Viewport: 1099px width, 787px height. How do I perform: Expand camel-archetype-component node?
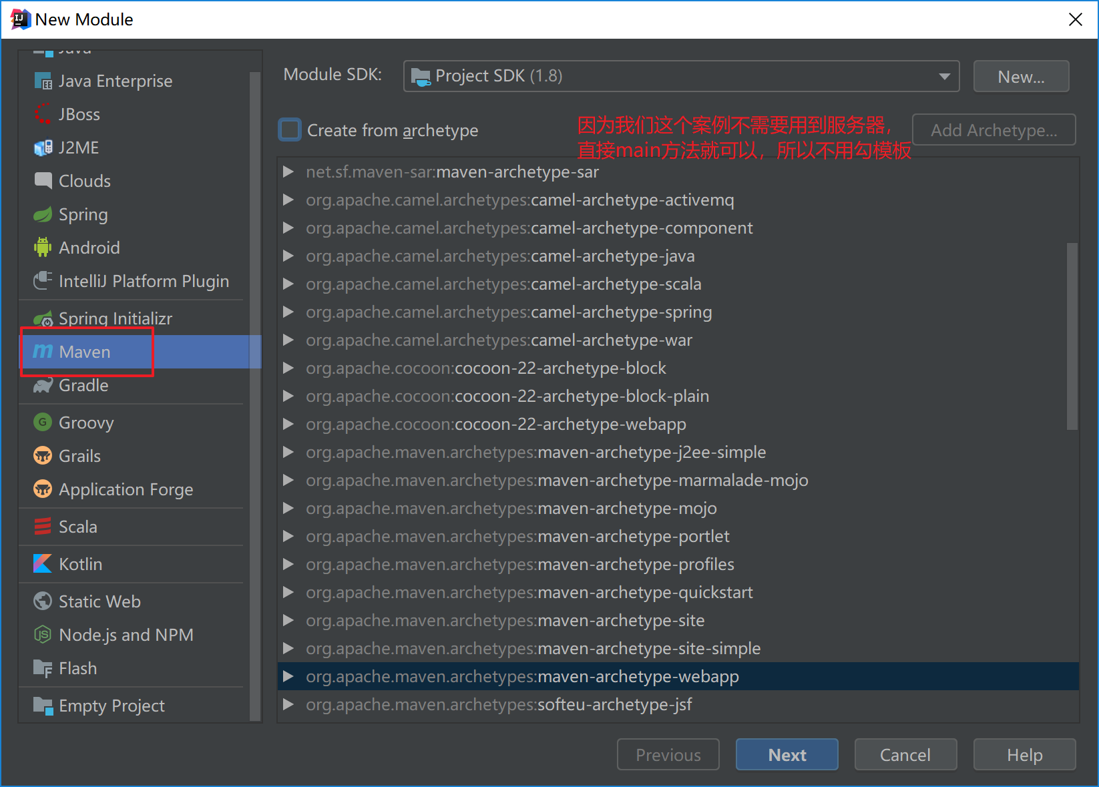tap(288, 228)
